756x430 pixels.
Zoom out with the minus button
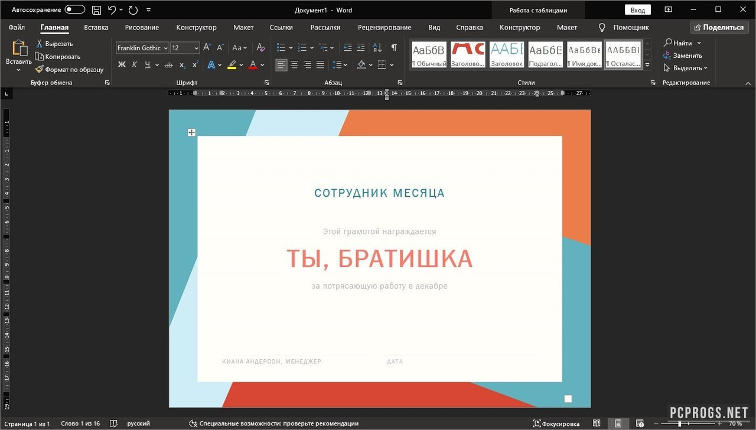pos(657,424)
